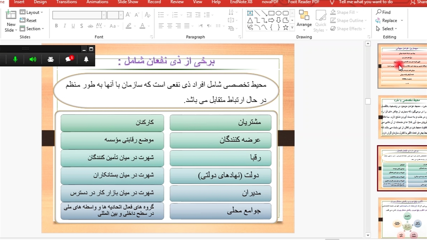
Task: Switch to the Slide Show tab
Action: pyautogui.click(x=128, y=2)
